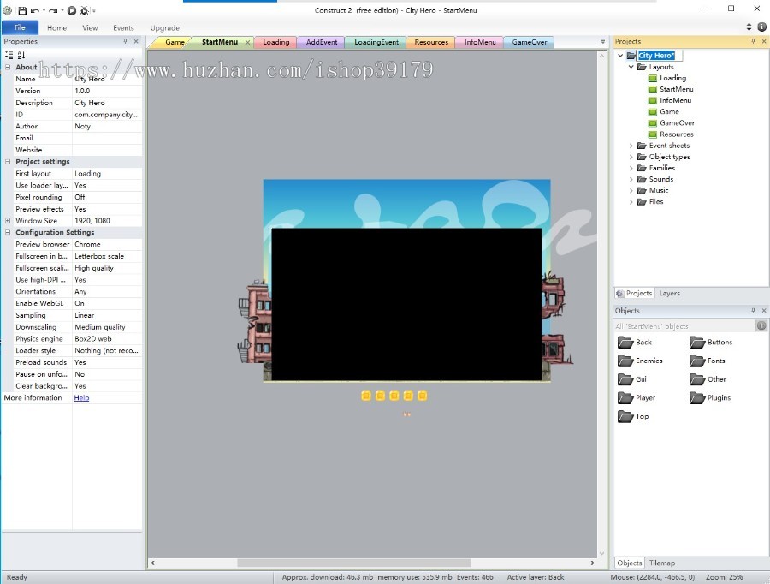Open the quick access toolbar customize dropdown
The image size is (770, 584).
coord(93,10)
